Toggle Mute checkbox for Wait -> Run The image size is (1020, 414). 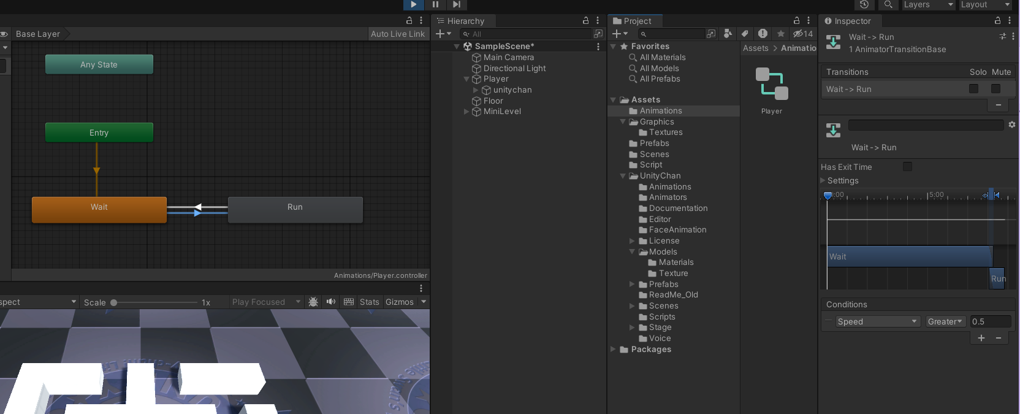point(995,89)
